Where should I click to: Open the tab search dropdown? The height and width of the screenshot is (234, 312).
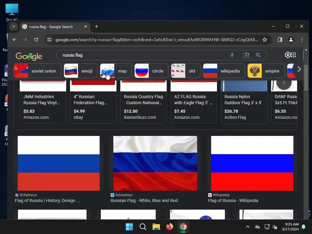[x=13, y=27]
